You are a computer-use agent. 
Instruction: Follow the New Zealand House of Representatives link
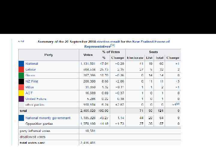(151, 42)
